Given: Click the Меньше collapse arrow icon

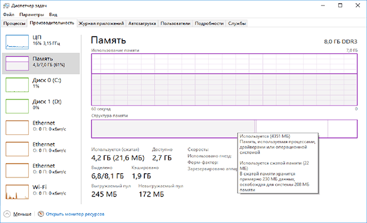Looking at the screenshot, I should (7, 214).
